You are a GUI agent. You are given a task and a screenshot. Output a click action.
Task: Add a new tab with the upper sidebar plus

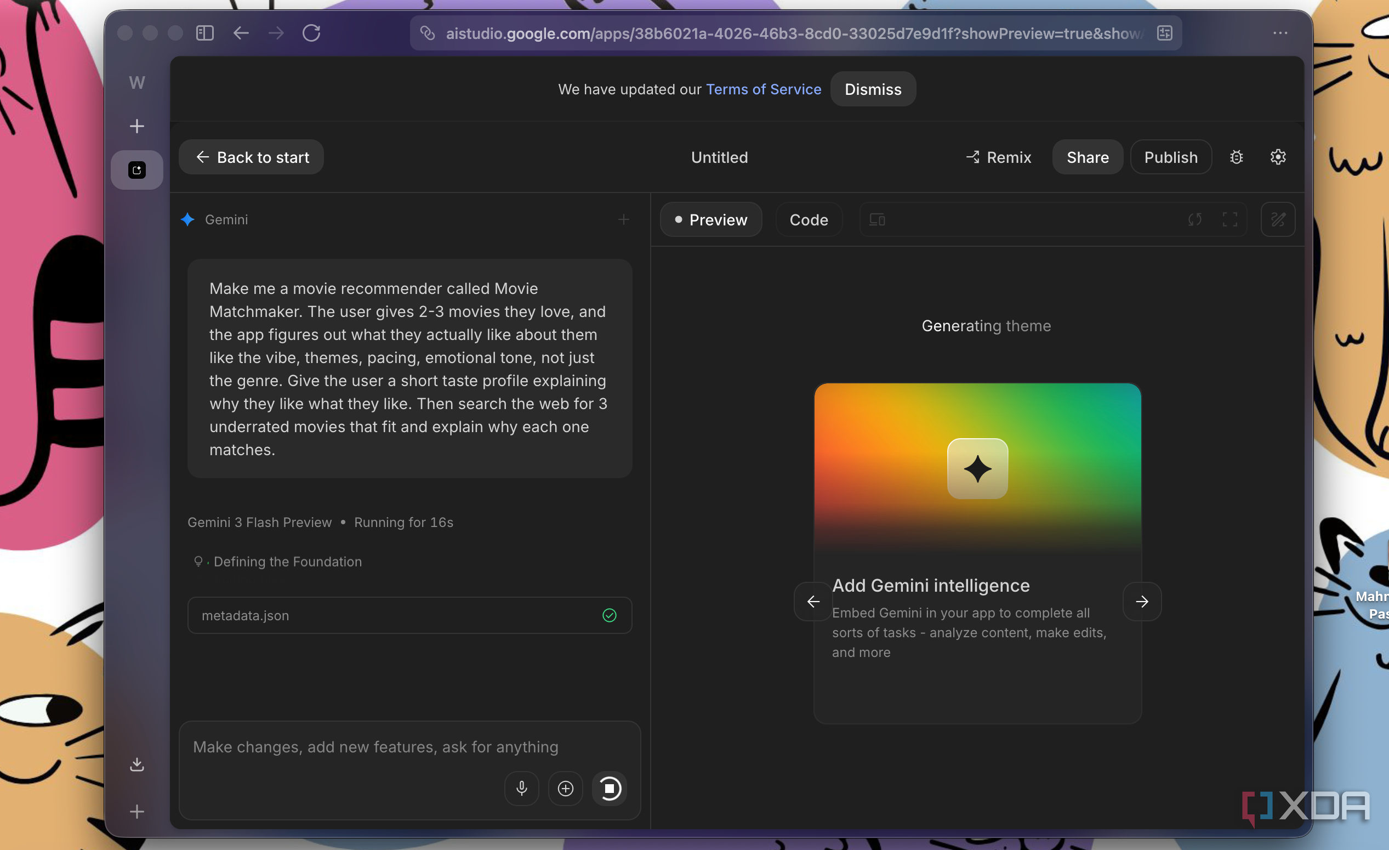click(137, 126)
